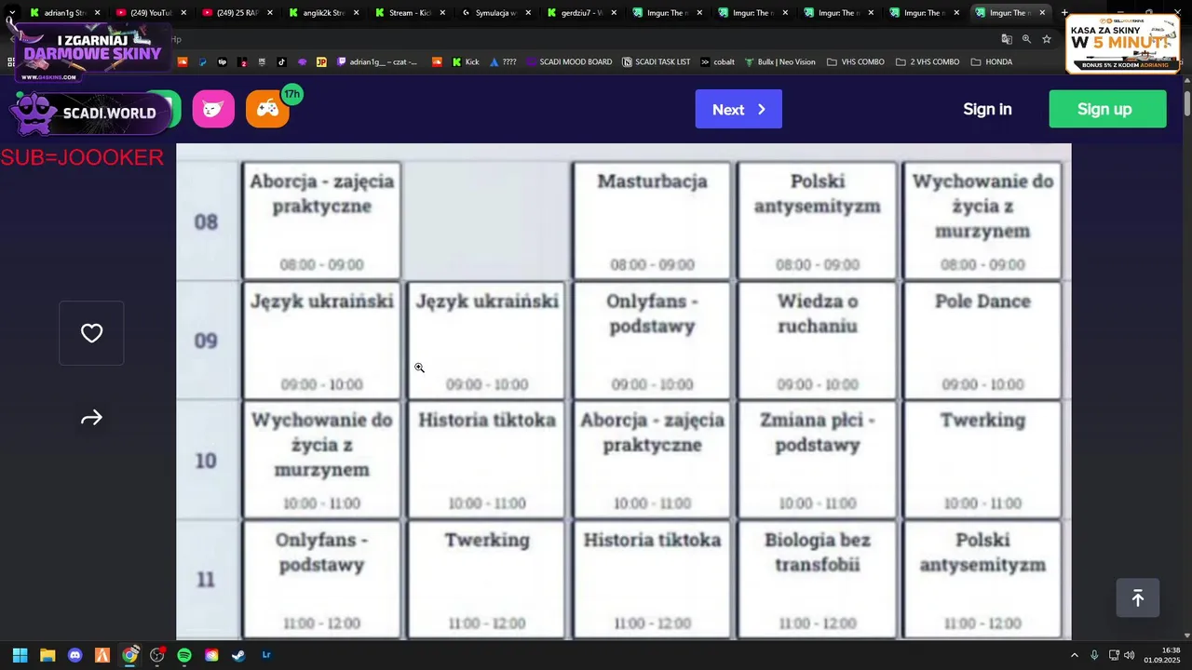Click the '09' hour row label
1192x670 pixels.
(x=206, y=341)
